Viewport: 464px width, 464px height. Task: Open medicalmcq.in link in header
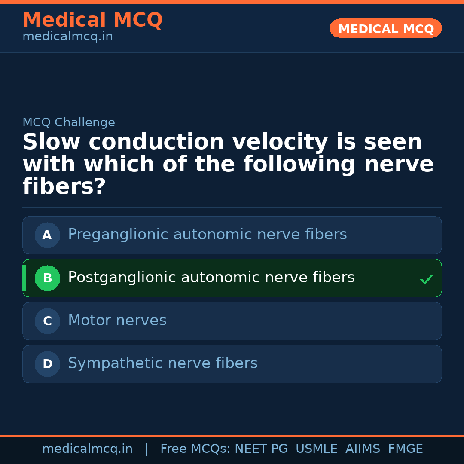(x=67, y=37)
